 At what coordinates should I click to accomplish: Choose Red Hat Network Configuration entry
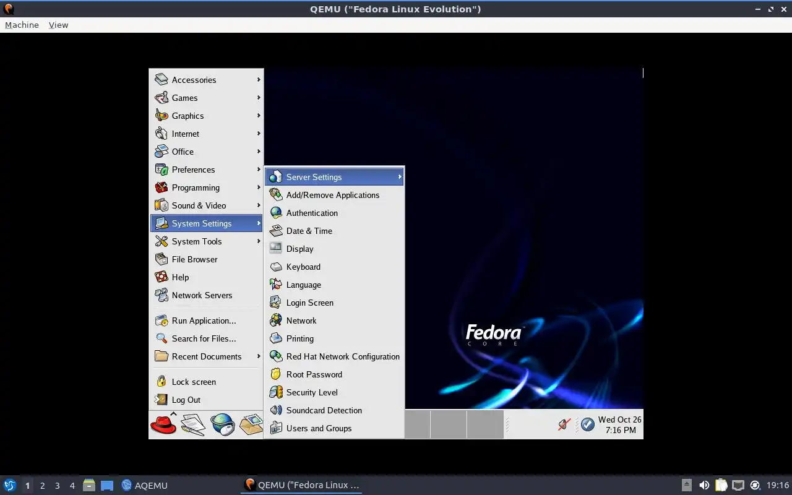point(334,356)
